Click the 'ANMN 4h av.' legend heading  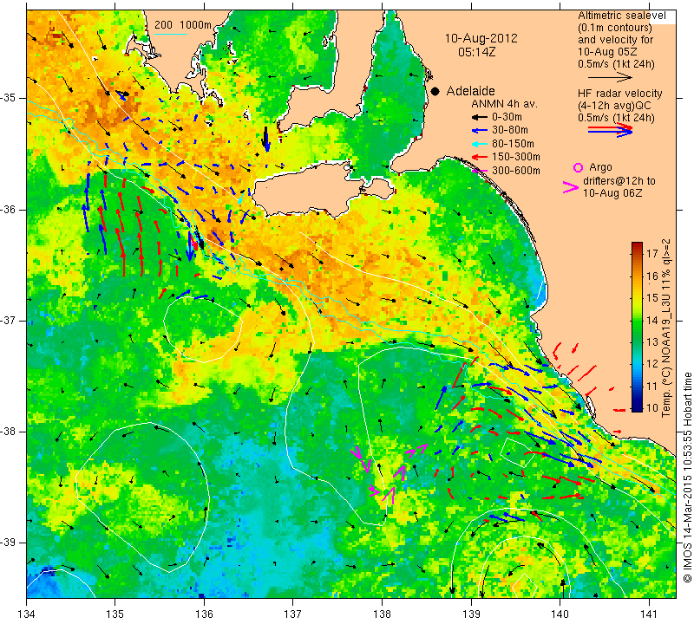click(504, 104)
